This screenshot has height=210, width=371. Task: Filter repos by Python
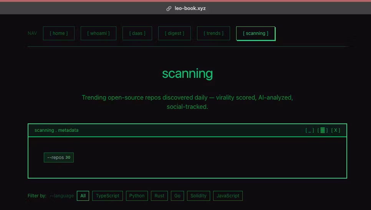pos(137,196)
